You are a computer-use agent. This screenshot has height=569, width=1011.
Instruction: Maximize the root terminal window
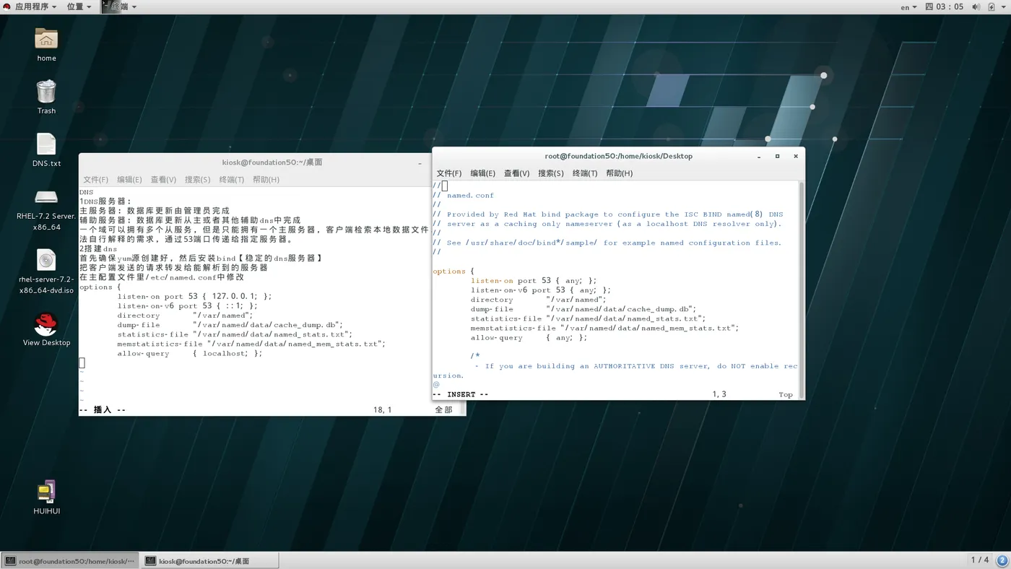click(777, 156)
